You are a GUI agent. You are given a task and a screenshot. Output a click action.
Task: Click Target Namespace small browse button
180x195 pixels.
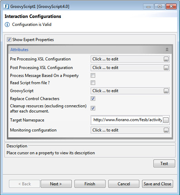point(166,120)
